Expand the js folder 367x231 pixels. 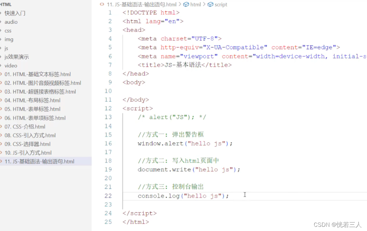(x=6, y=48)
